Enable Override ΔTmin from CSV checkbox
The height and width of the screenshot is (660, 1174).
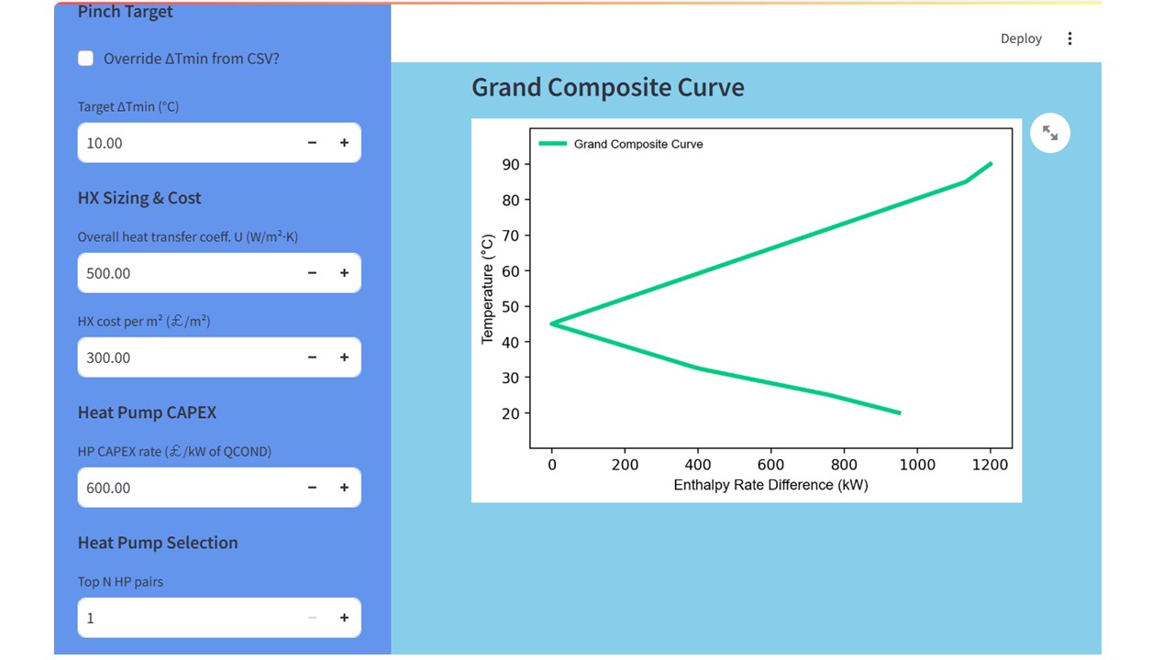click(x=86, y=59)
